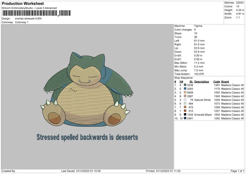
Task: Click the pale green swatch for code 1073
Action: click(185, 103)
